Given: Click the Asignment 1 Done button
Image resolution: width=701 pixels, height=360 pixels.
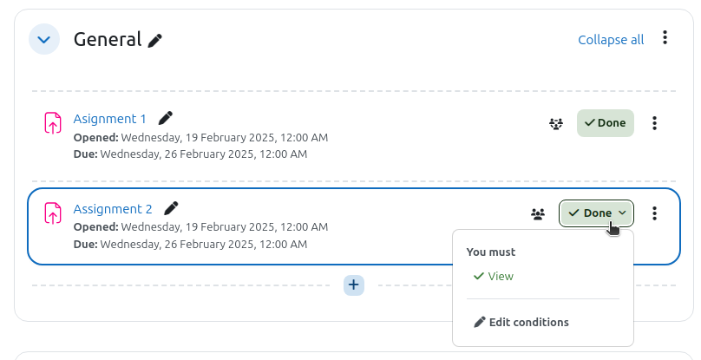Looking at the screenshot, I should pyautogui.click(x=606, y=123).
